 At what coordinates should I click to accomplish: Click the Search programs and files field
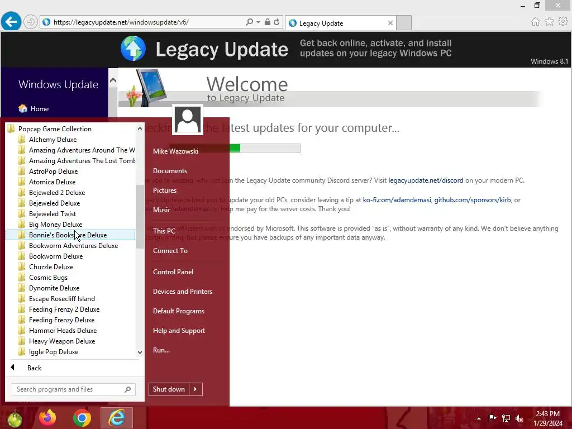73,389
